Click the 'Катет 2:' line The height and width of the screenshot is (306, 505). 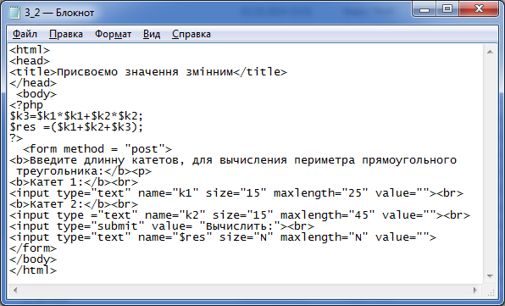click(74, 204)
